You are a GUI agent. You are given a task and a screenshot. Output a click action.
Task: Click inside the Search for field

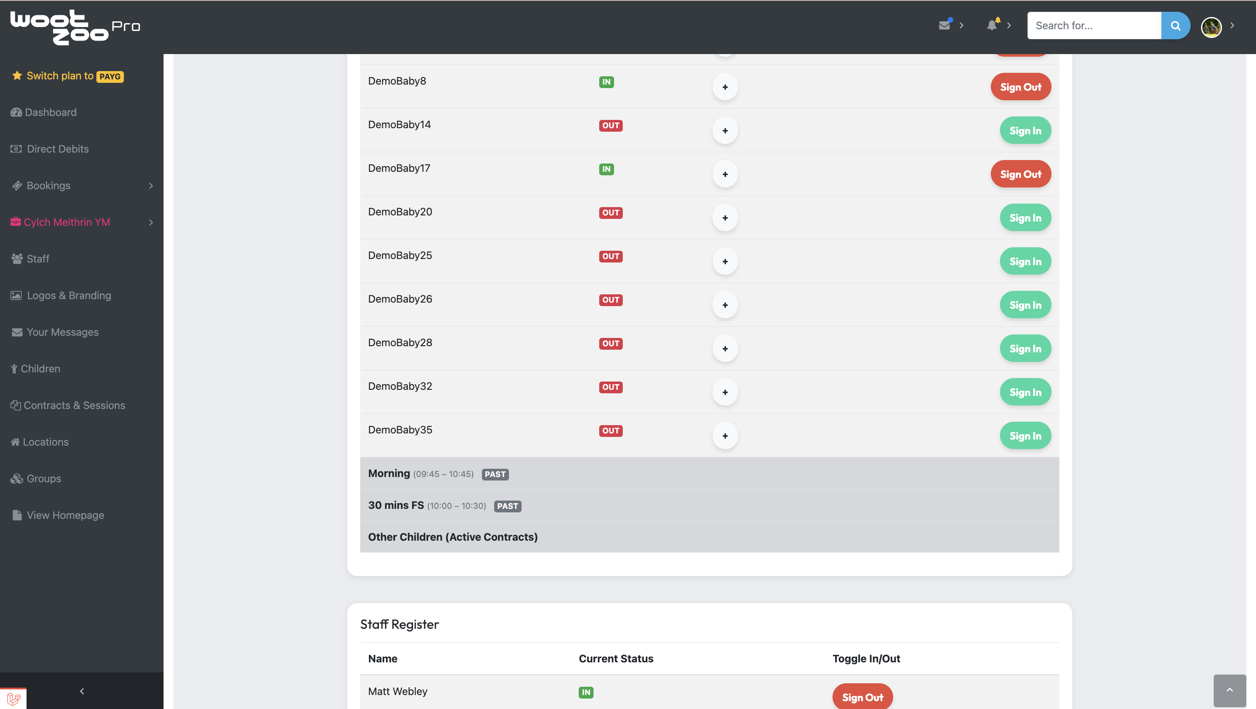tap(1094, 25)
